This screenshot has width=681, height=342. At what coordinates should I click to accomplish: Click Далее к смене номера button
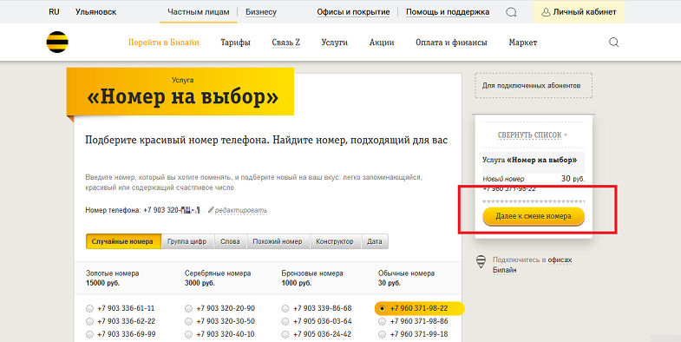click(x=534, y=216)
